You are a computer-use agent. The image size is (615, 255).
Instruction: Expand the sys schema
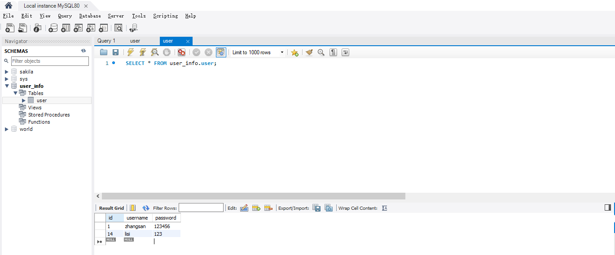tap(6, 79)
